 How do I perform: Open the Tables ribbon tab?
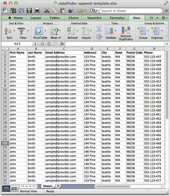click(x=55, y=18)
